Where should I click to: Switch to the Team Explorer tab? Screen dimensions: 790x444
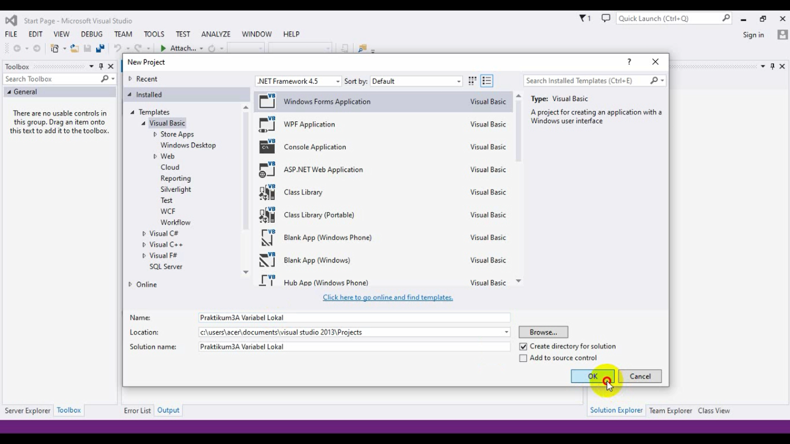click(x=670, y=410)
